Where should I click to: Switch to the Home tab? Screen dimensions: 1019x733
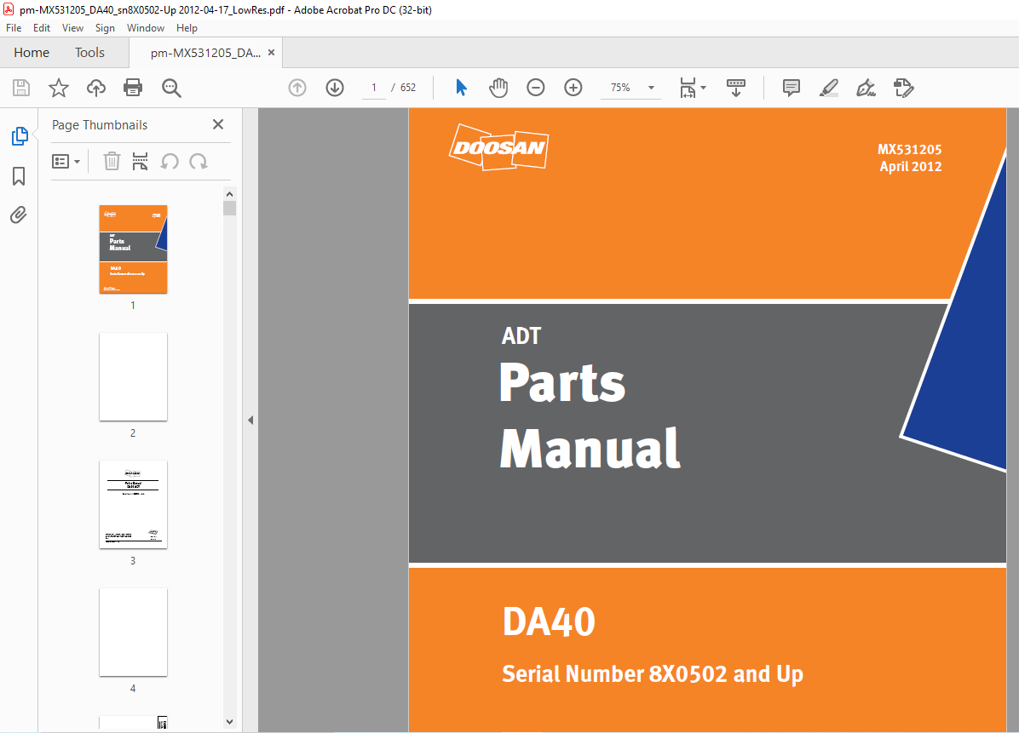coord(32,53)
